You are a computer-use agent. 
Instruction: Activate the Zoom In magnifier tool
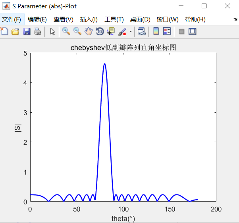(66, 31)
